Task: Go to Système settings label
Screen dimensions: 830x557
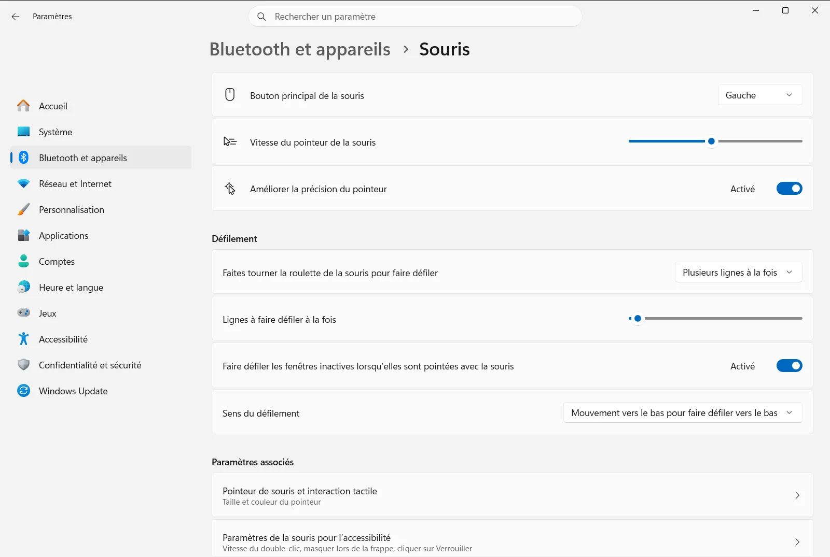Action: 56,132
